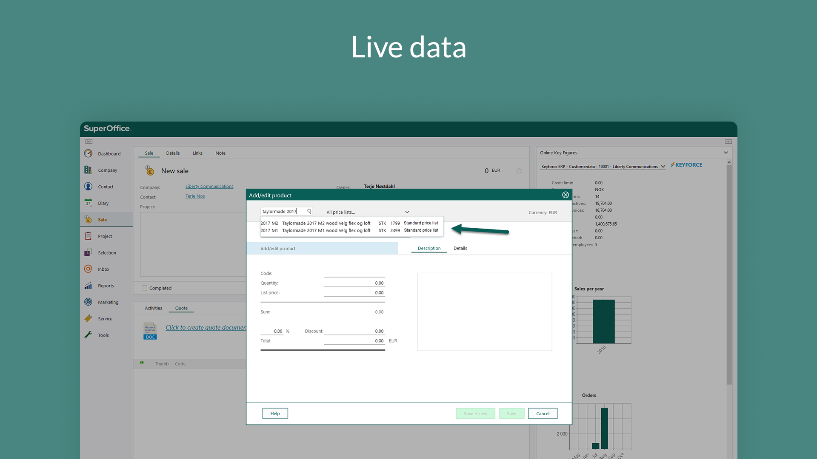Expand the Online Key Figures chevron
The image size is (817, 459).
click(726, 153)
